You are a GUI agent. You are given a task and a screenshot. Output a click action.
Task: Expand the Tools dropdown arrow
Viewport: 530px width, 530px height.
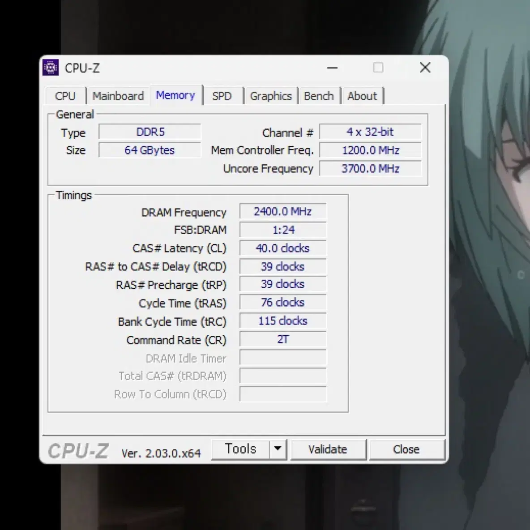(x=278, y=449)
